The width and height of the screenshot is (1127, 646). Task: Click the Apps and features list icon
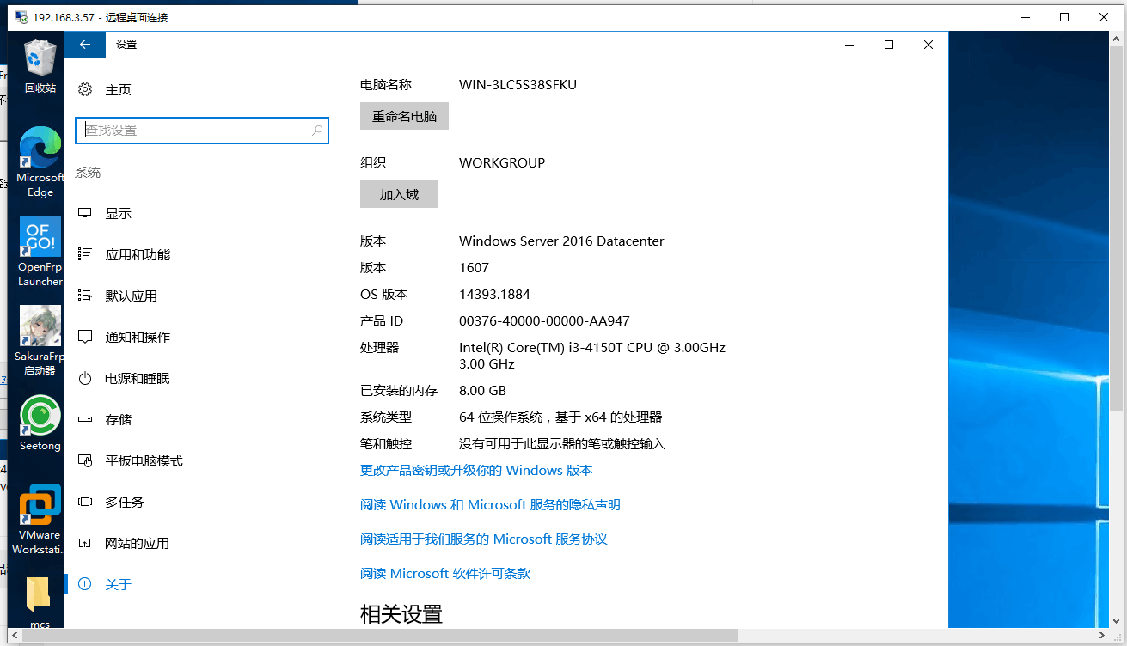(x=85, y=254)
